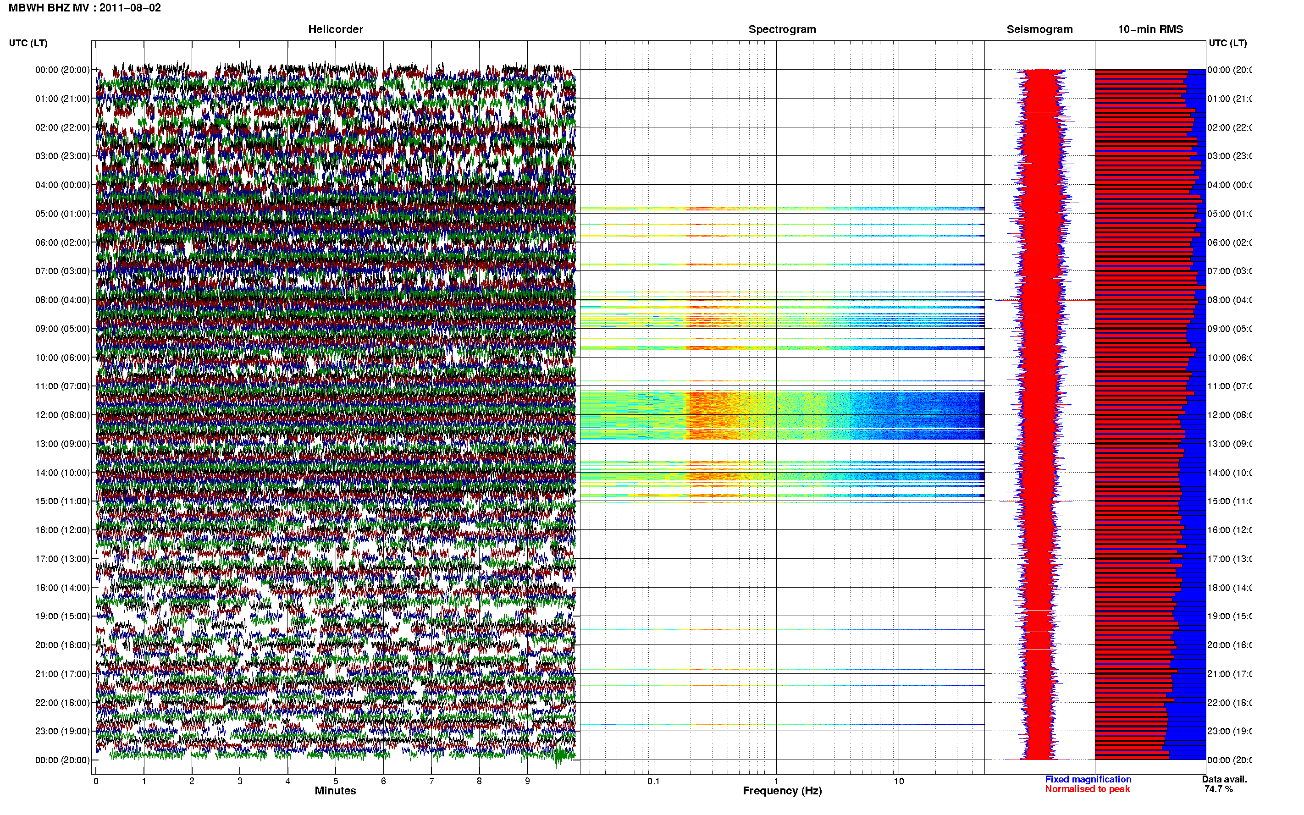Select the Seismogram panel heading

point(1039,29)
